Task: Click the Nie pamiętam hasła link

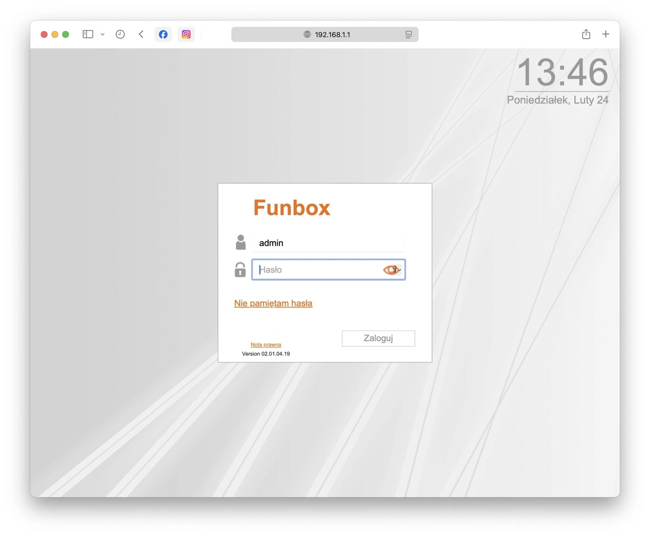Action: tap(273, 304)
